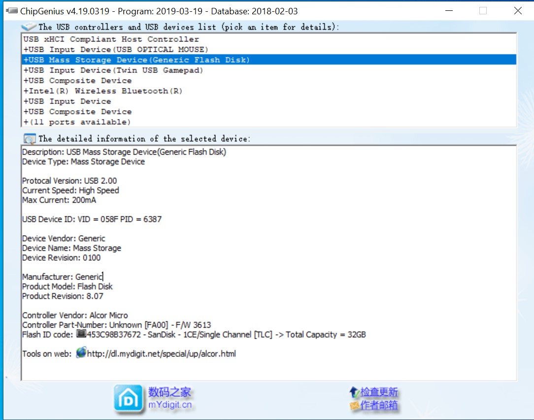Select USB Input Device (USB OPTICAL MOUSE)
534x420 pixels.
pyautogui.click(x=268, y=49)
